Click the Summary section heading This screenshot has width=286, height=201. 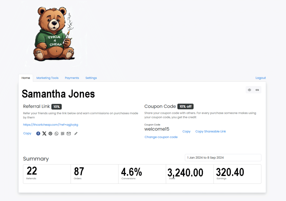36,159
